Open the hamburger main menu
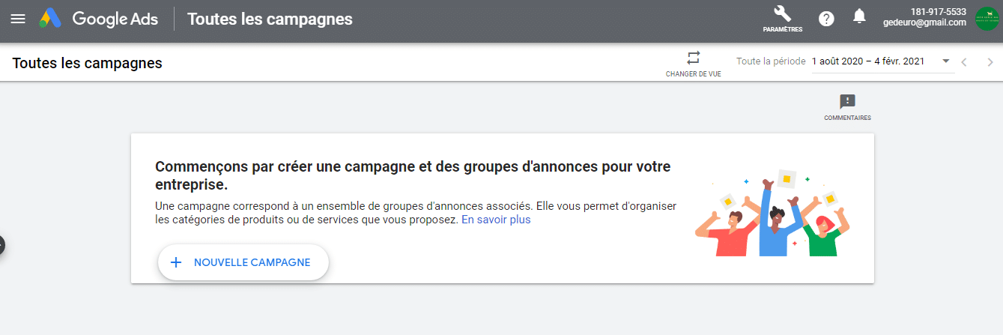Screen dimensions: 1003x335 point(18,19)
